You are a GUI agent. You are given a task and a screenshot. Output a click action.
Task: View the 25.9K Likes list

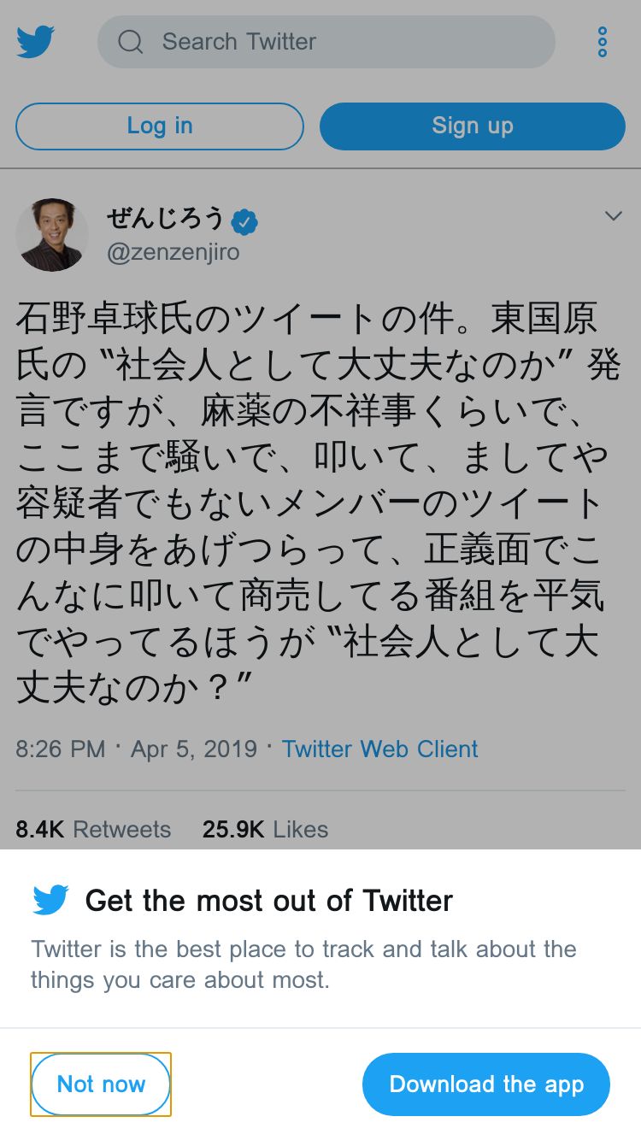click(265, 829)
